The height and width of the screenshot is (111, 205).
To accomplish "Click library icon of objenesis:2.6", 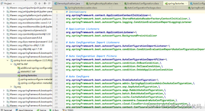I will [8, 30].
